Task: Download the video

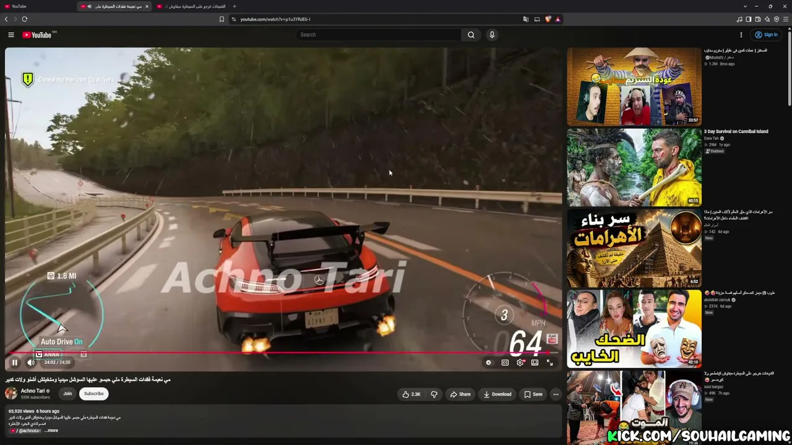Action: [x=497, y=394]
